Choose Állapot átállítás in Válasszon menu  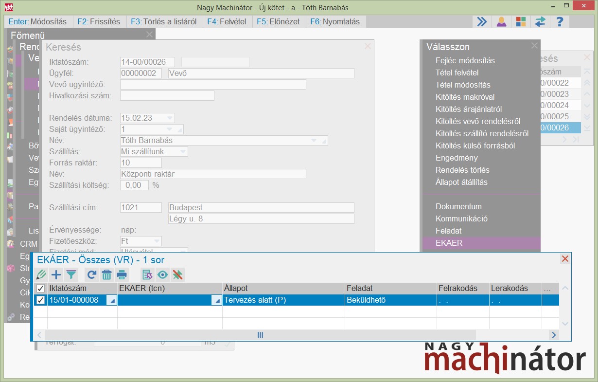coord(461,182)
